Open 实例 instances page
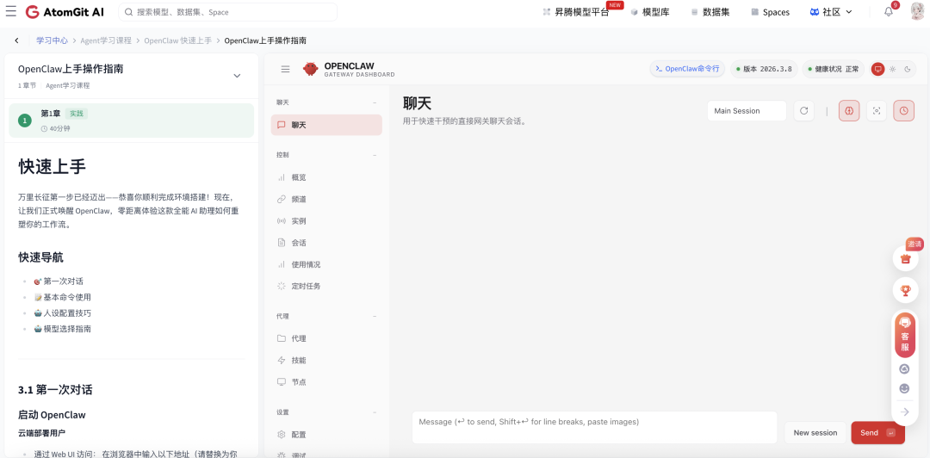930x458 pixels. tap(326, 220)
